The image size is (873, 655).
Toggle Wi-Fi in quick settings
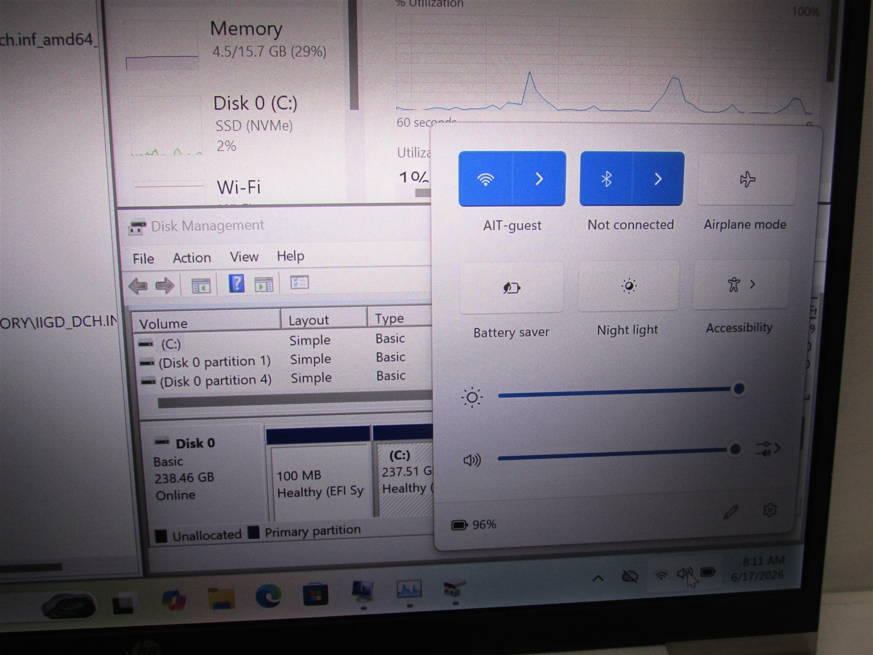click(485, 178)
